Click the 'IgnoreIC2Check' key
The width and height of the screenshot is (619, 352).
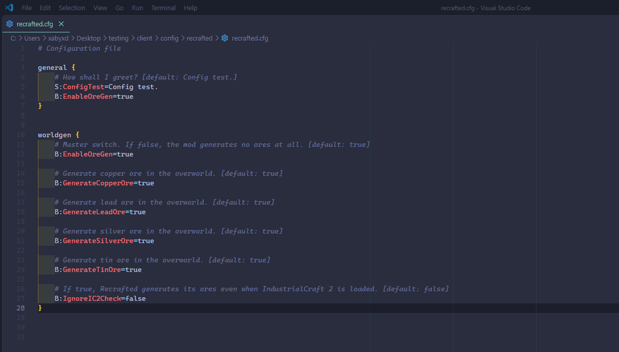point(92,298)
